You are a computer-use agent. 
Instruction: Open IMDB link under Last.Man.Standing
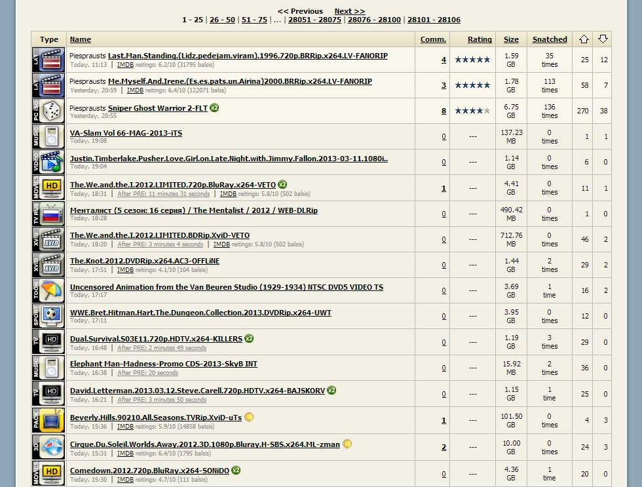[x=125, y=65]
